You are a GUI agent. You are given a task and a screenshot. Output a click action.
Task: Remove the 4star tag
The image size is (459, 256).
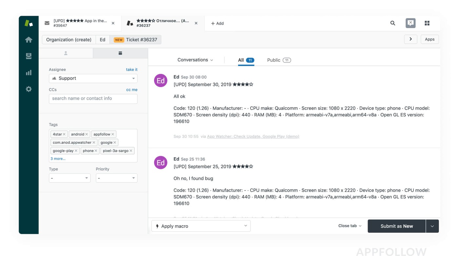point(64,134)
